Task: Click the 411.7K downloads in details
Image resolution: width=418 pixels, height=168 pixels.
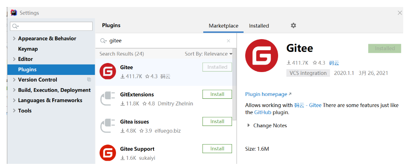Action: click(x=297, y=63)
